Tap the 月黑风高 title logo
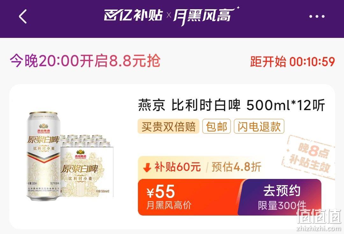 point(206,16)
